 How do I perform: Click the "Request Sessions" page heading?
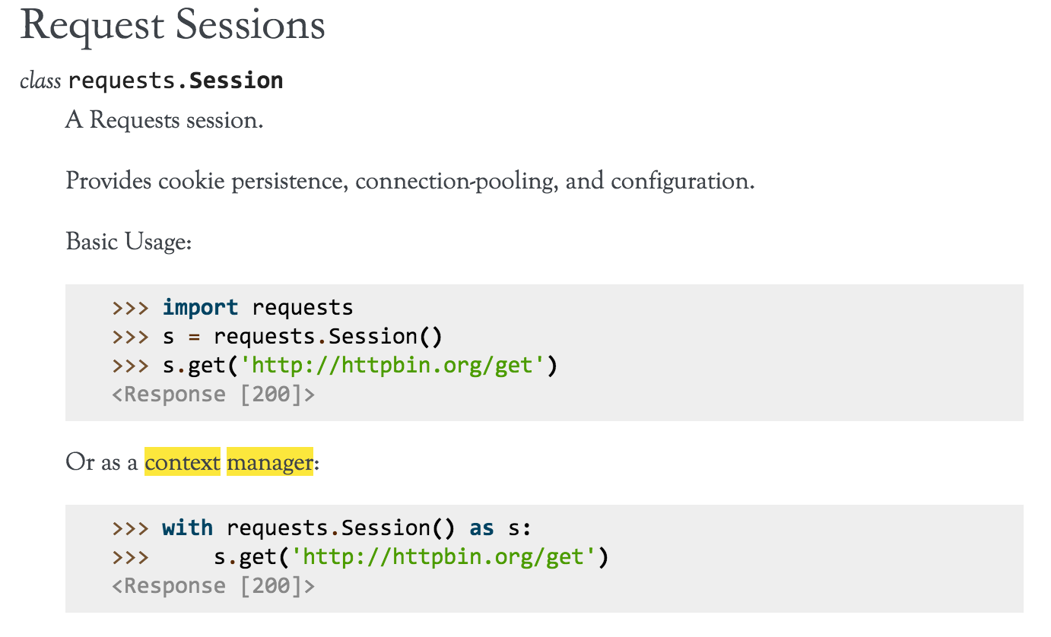[x=173, y=26]
